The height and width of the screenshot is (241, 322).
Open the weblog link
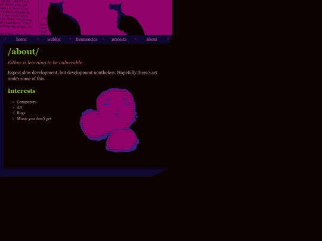[x=54, y=39]
